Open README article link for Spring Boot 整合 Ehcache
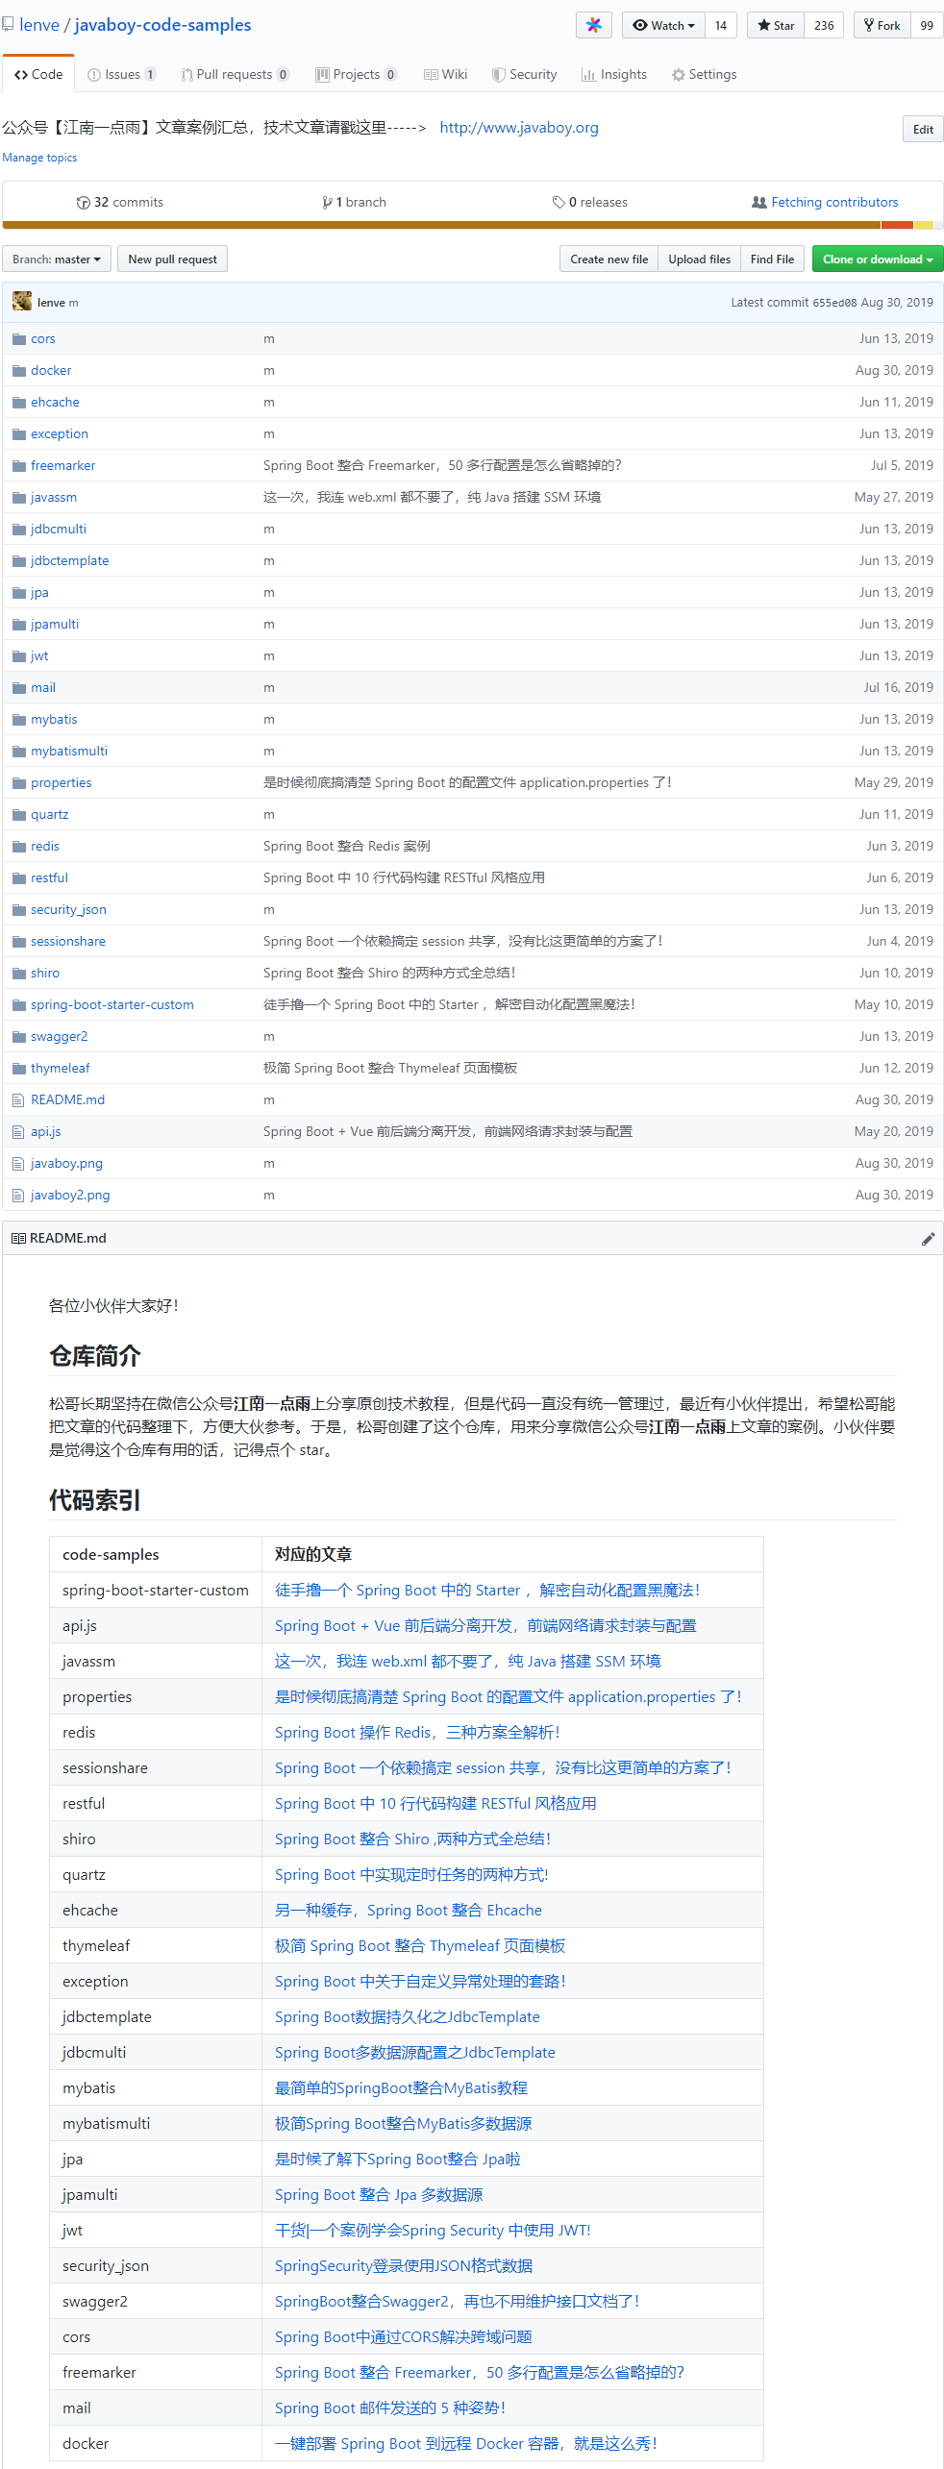Image resolution: width=944 pixels, height=2469 pixels. click(x=409, y=1911)
